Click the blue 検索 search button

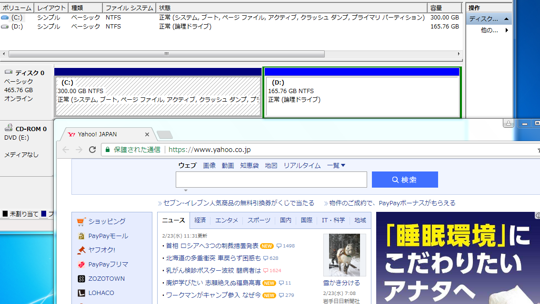405,180
